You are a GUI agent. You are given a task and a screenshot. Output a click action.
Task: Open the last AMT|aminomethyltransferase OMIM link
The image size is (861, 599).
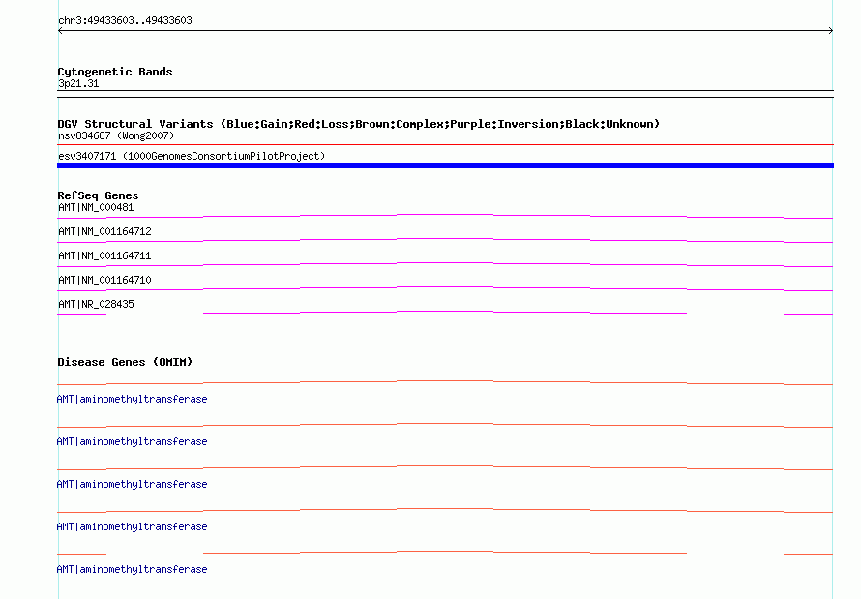tap(132, 569)
